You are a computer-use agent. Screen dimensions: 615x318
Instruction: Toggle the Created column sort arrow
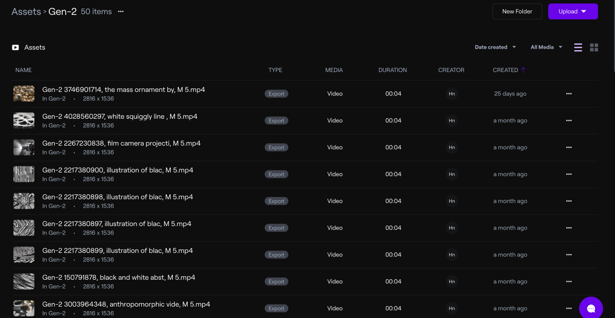click(523, 70)
